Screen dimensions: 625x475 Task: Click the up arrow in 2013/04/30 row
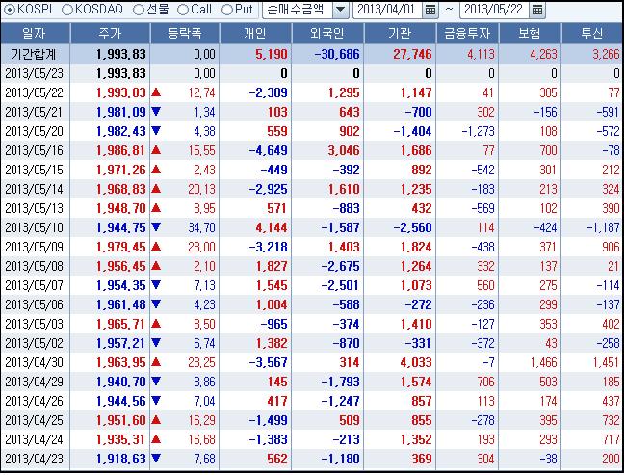pos(156,361)
